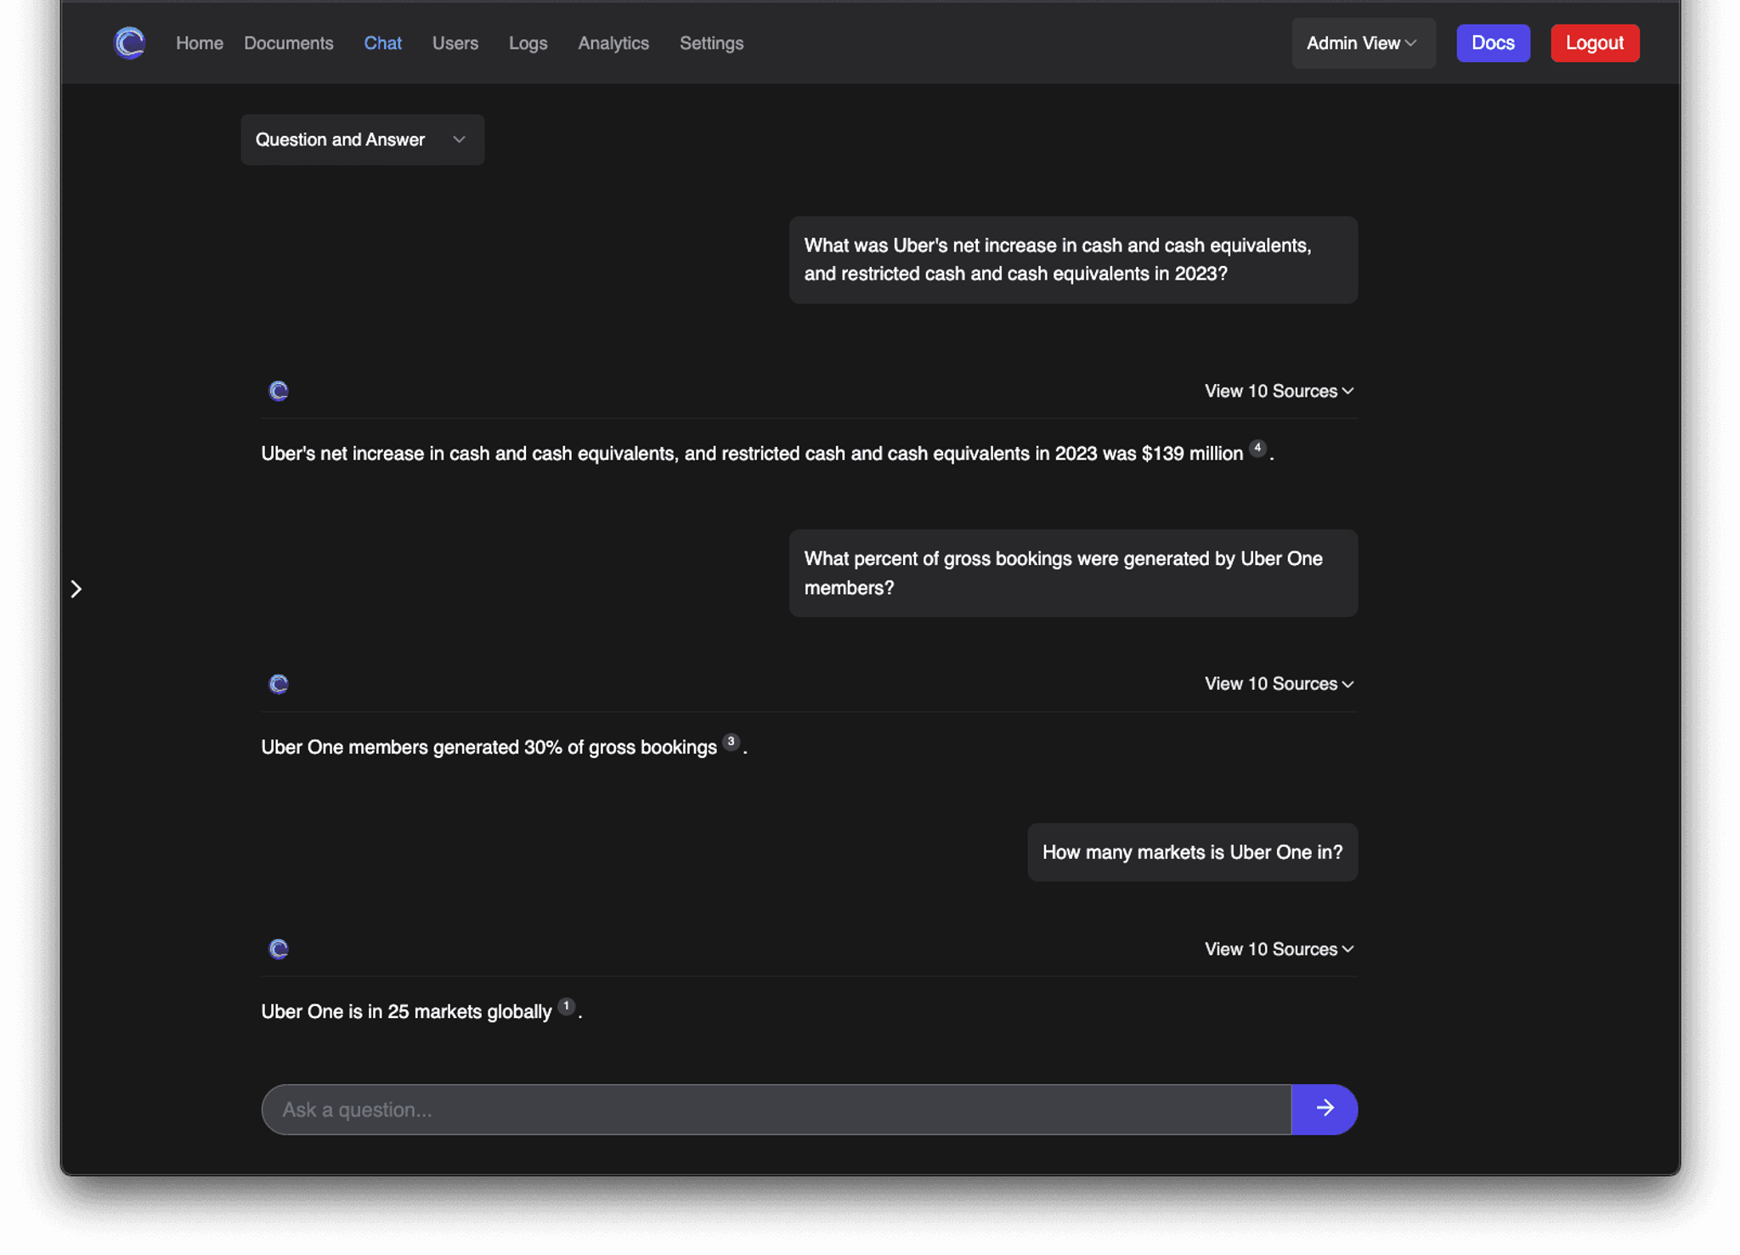Click the send arrow button
The height and width of the screenshot is (1255, 1740).
[x=1325, y=1109]
